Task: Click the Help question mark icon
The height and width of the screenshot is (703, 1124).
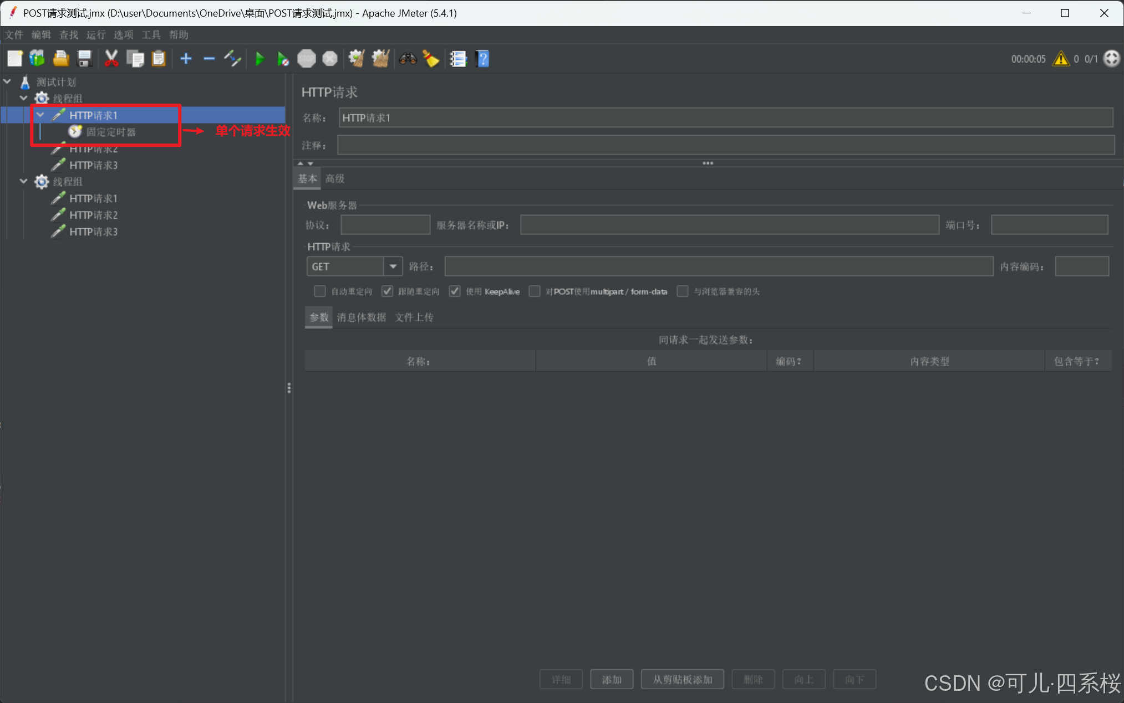Action: pos(482,59)
